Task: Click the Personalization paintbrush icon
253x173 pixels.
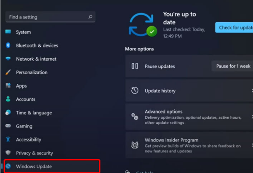Action: point(8,72)
